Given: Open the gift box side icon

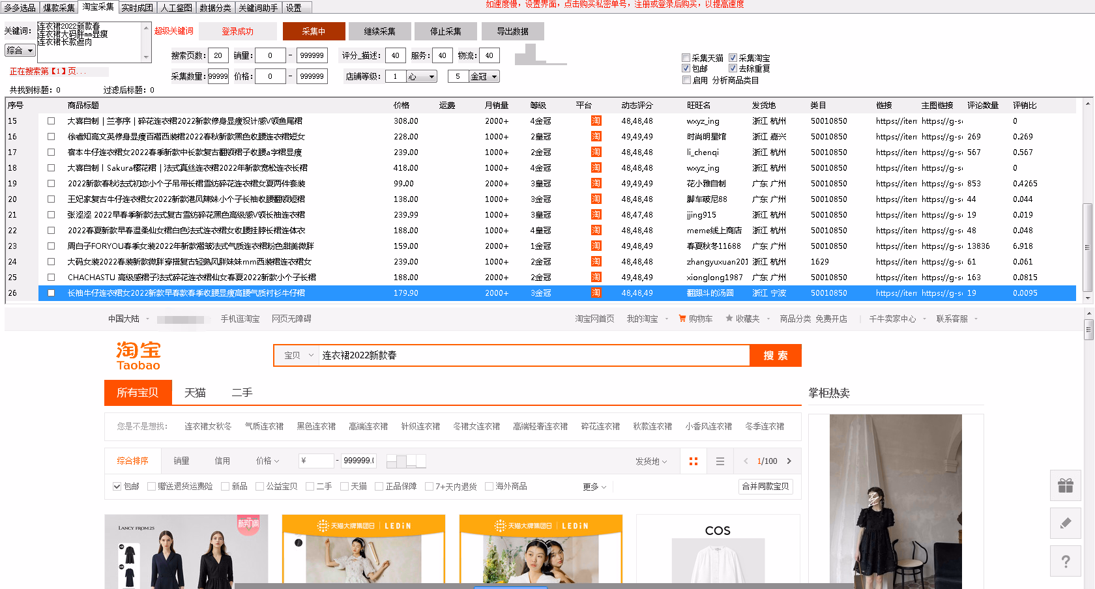Looking at the screenshot, I should (x=1066, y=485).
